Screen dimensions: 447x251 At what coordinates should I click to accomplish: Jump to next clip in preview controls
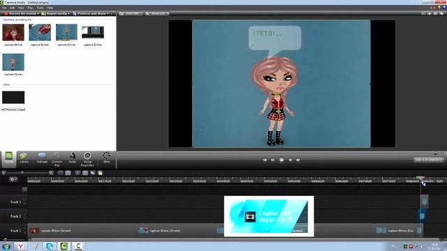coord(298,160)
